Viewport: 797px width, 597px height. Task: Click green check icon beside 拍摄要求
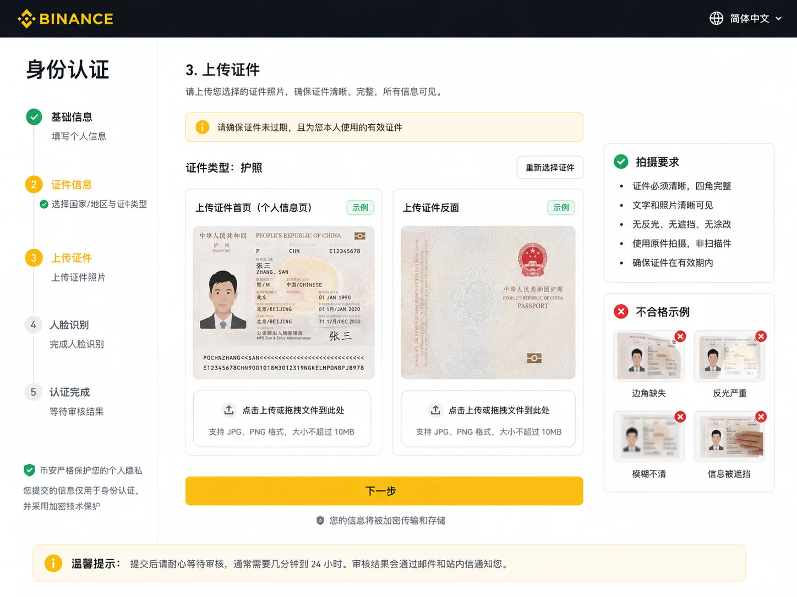click(x=621, y=162)
